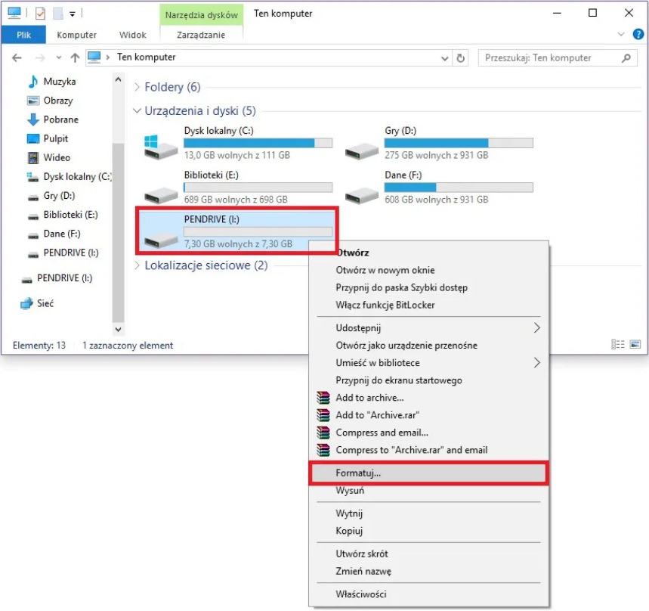The height and width of the screenshot is (611, 649).
Task: Expand the Udostępnij submenu
Action: click(x=537, y=327)
